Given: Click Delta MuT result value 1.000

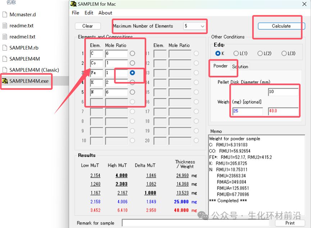Looking at the screenshot, I should coord(150,193).
